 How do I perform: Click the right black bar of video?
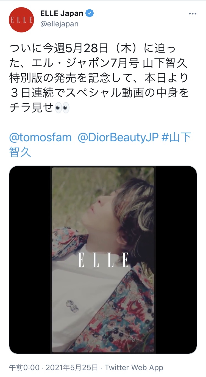click(x=176, y=260)
